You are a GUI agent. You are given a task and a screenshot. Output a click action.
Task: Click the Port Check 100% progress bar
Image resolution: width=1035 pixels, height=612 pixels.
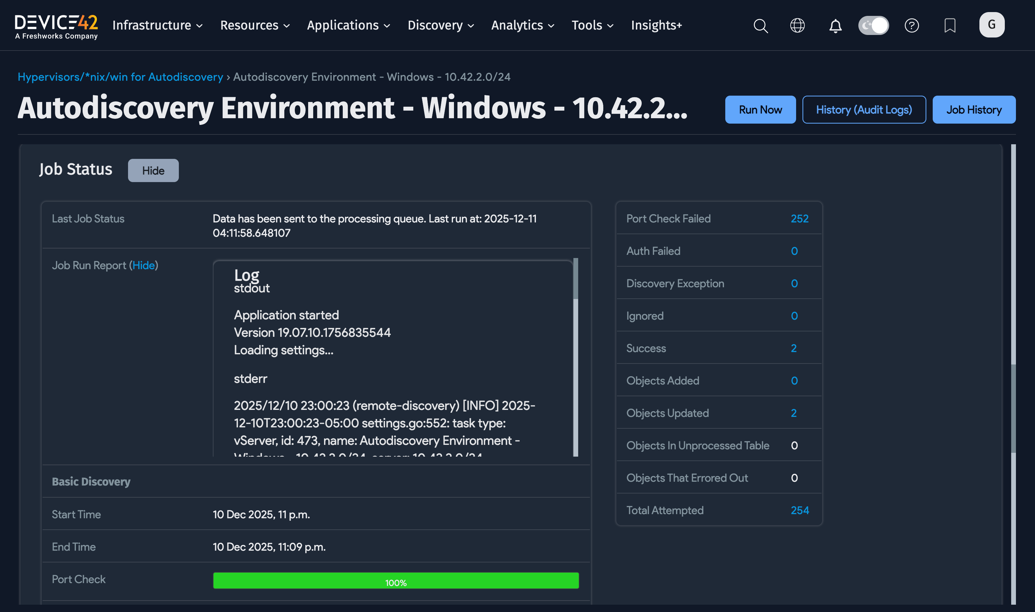[395, 581]
